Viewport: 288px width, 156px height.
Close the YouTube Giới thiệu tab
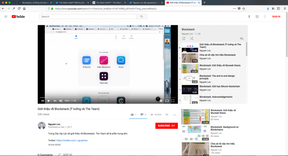click(199, 3)
